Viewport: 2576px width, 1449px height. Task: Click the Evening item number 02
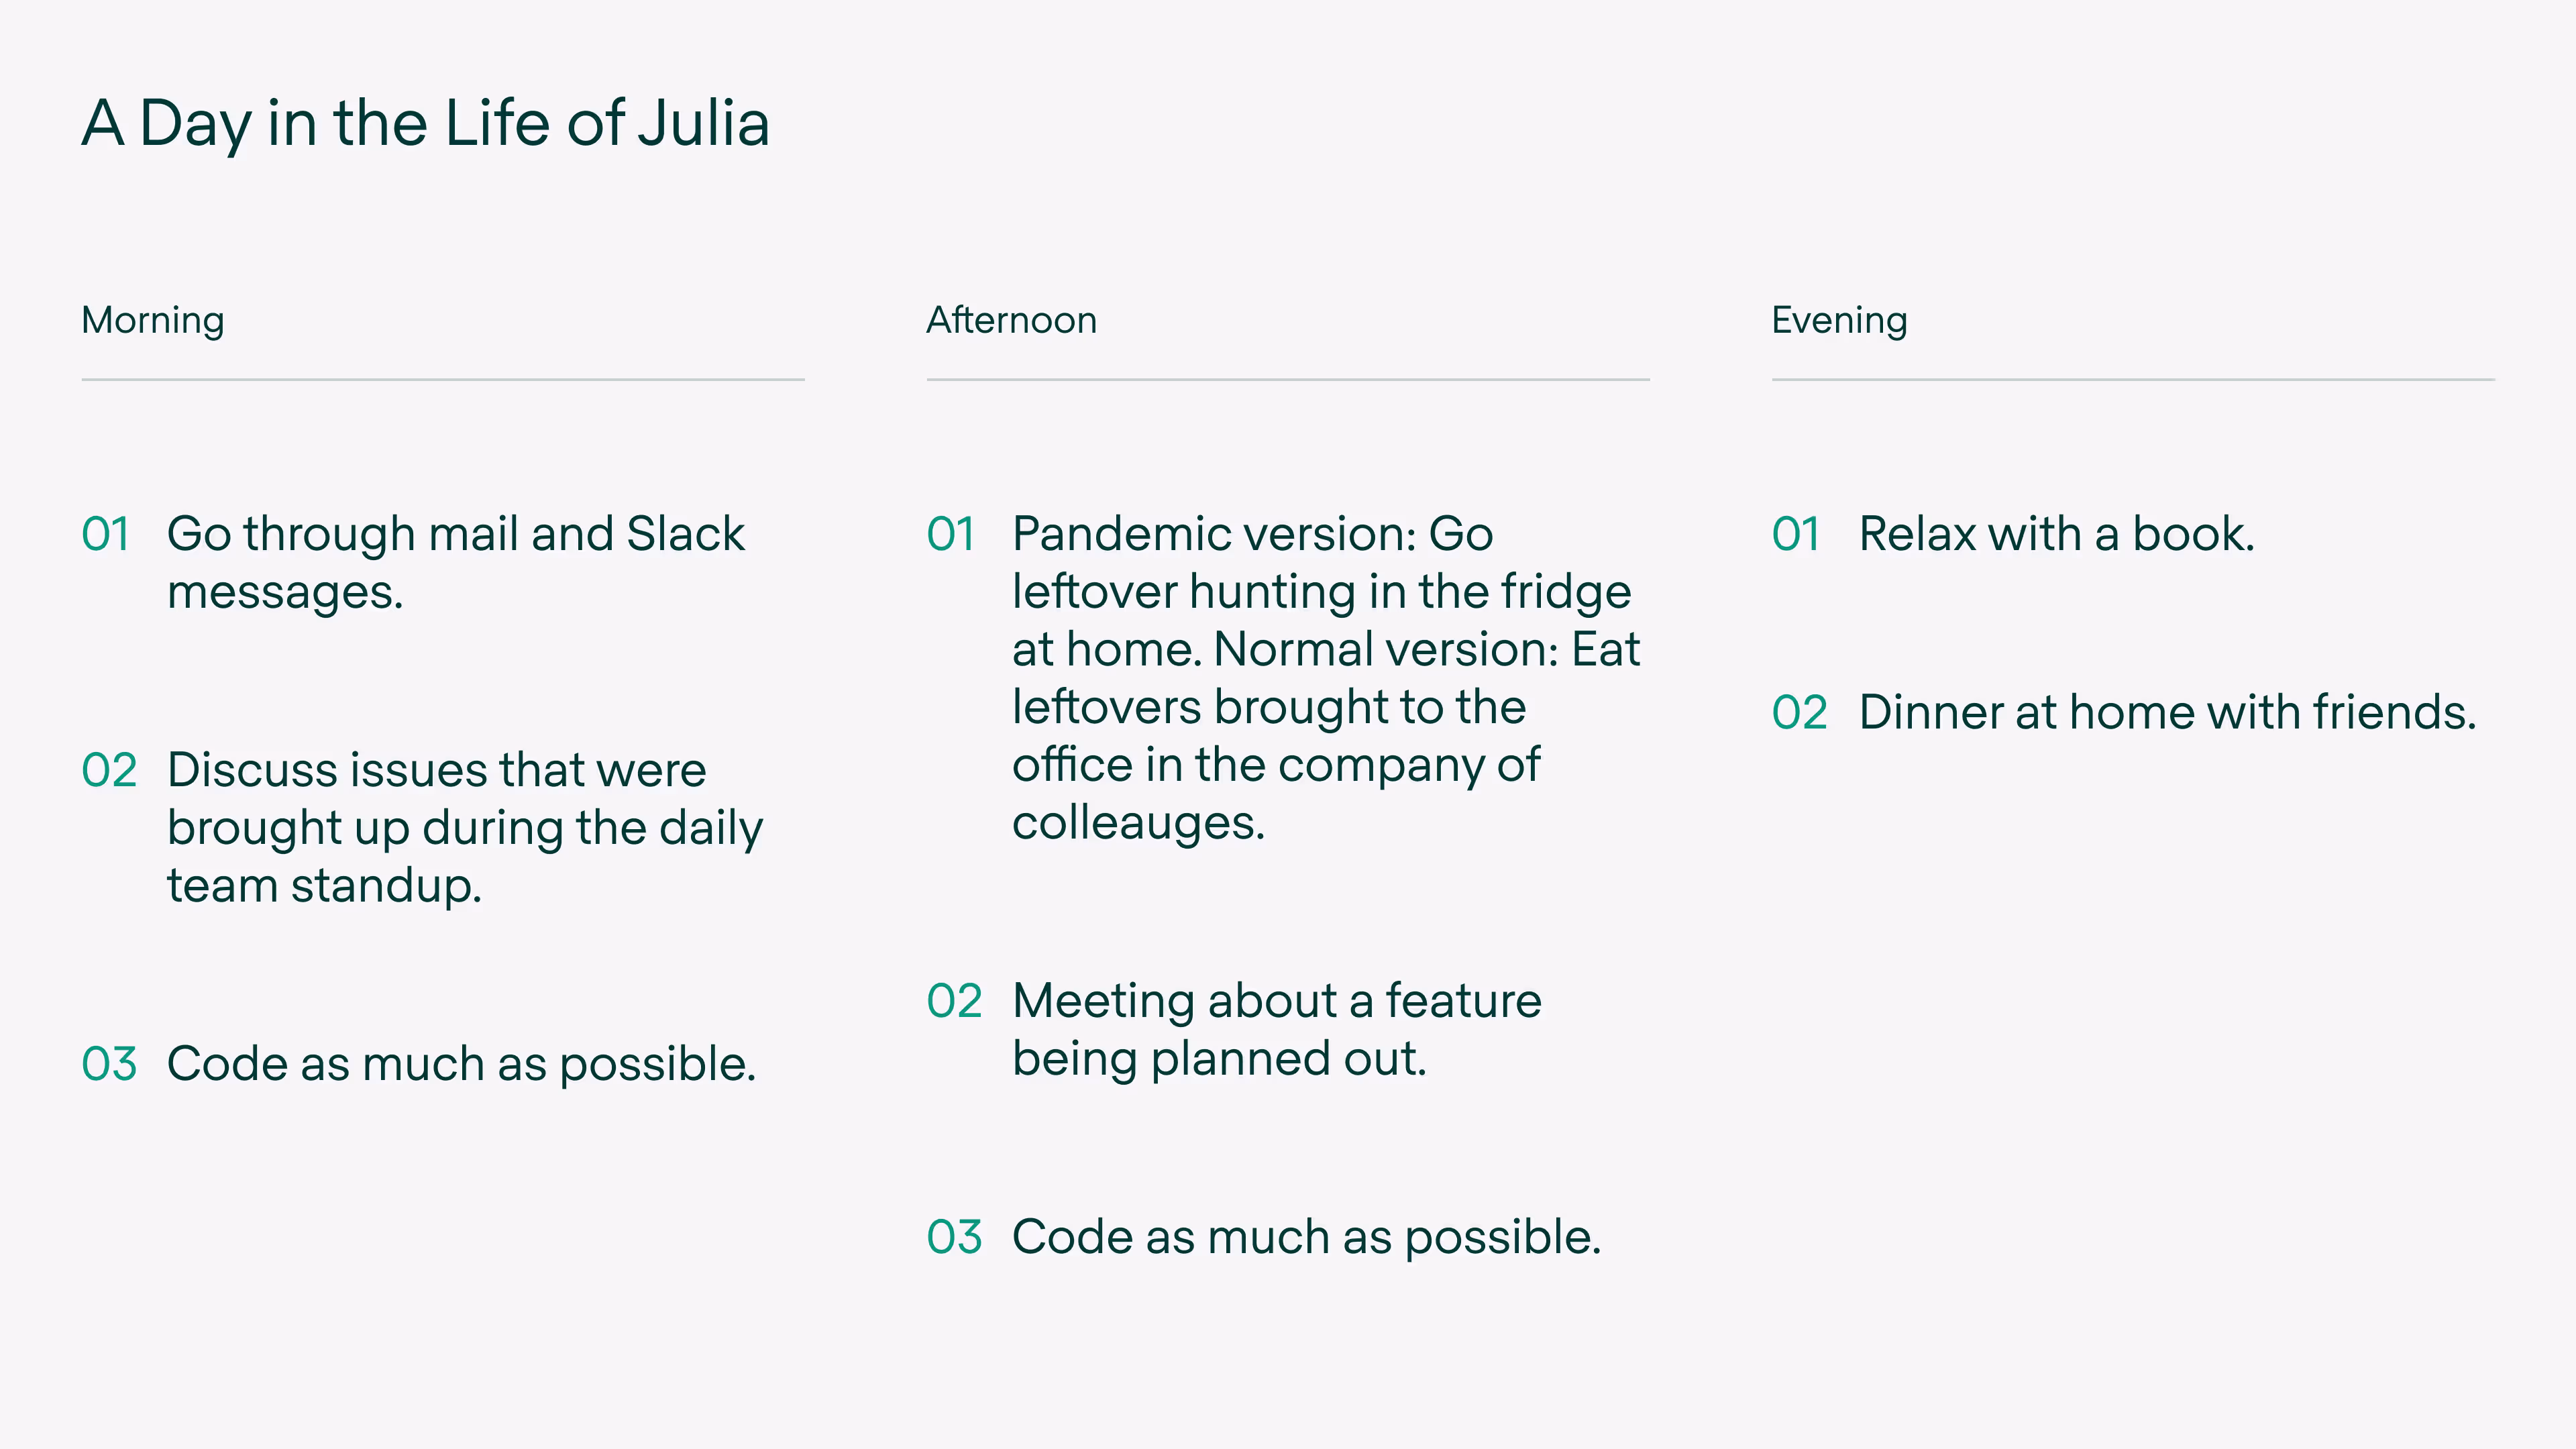1799,713
